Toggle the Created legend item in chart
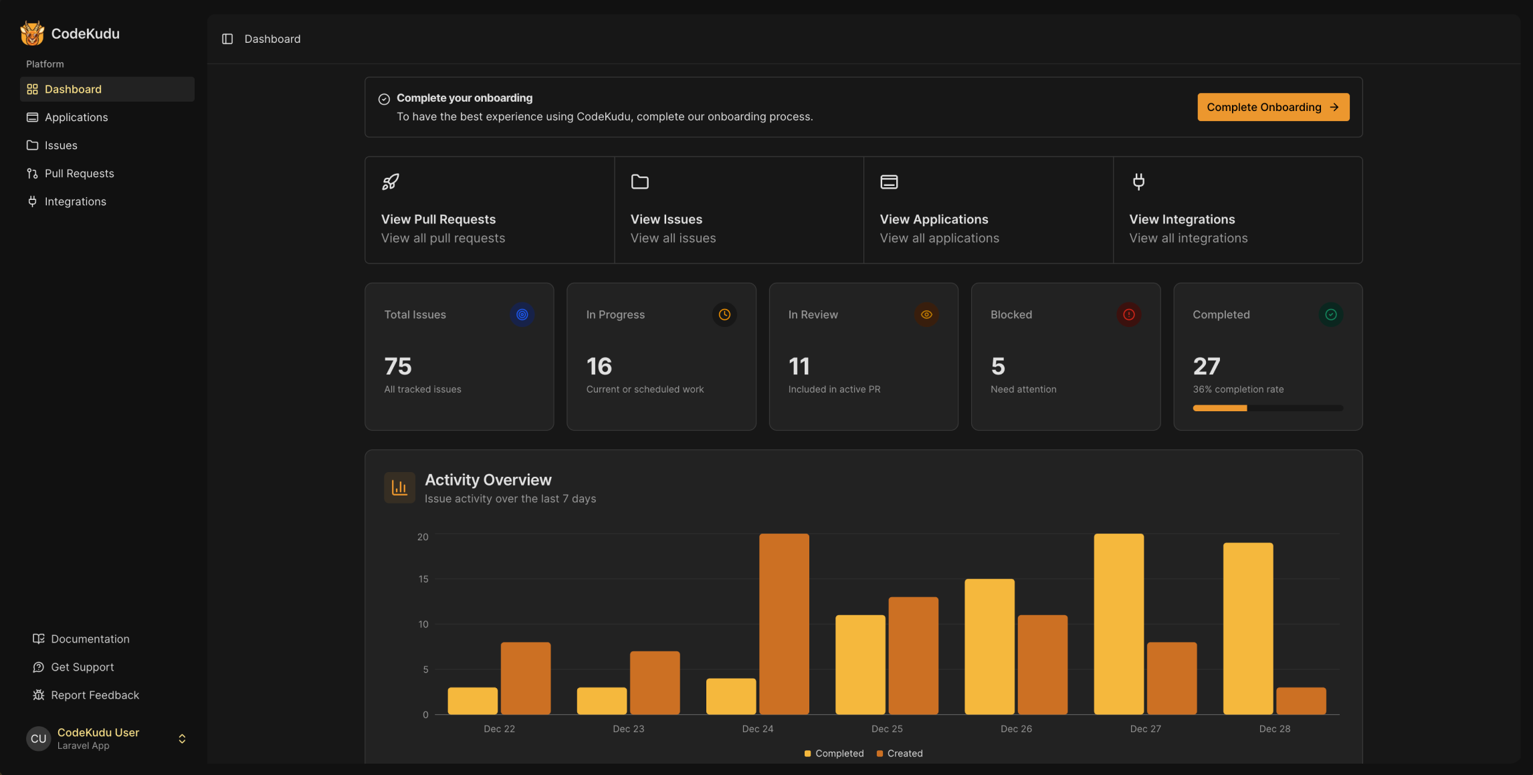The width and height of the screenshot is (1533, 775). tap(900, 754)
